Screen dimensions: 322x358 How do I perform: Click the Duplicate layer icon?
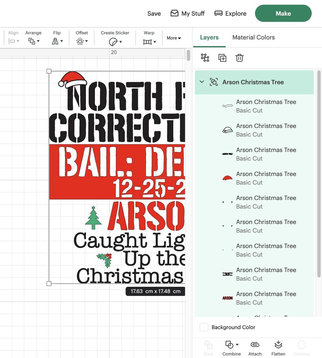(x=222, y=58)
